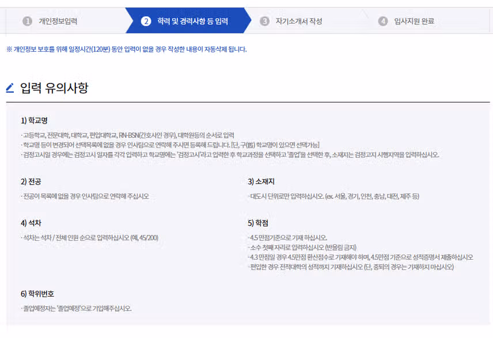Screen dimensions: 493x338
Task: Click the 4) 석차 section heading
Action: tap(31, 223)
